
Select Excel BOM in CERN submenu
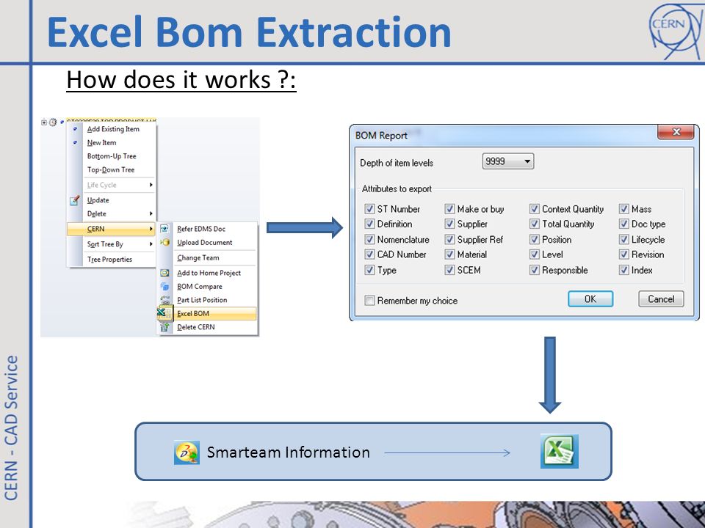coord(207,313)
